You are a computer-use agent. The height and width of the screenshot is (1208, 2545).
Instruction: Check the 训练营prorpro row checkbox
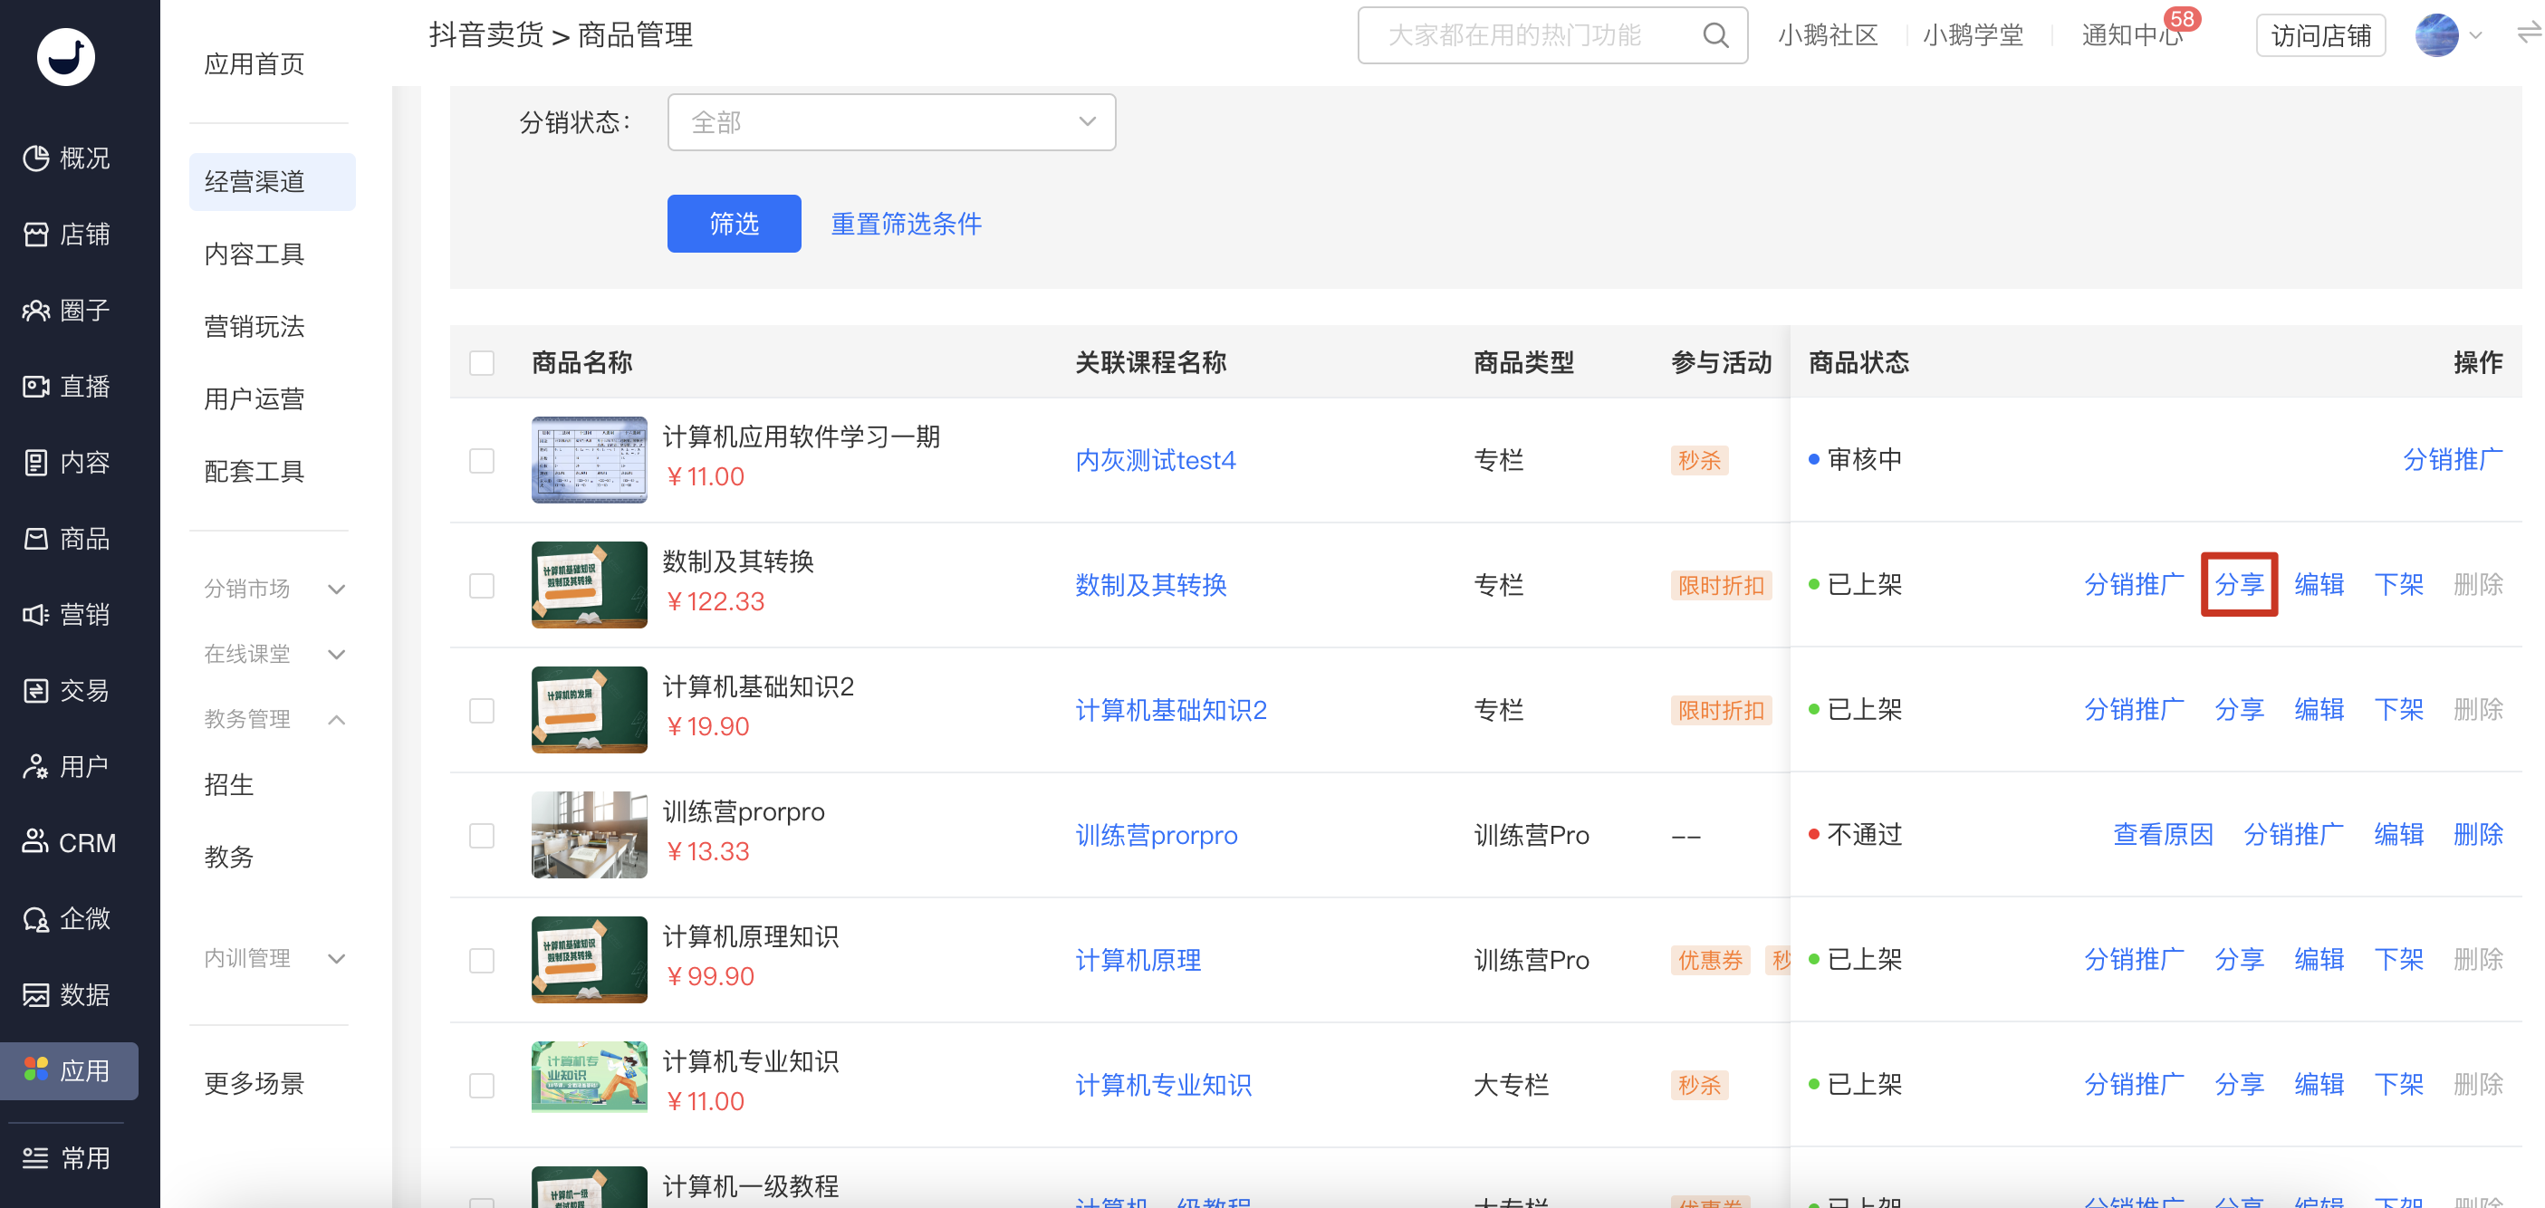coord(482,836)
